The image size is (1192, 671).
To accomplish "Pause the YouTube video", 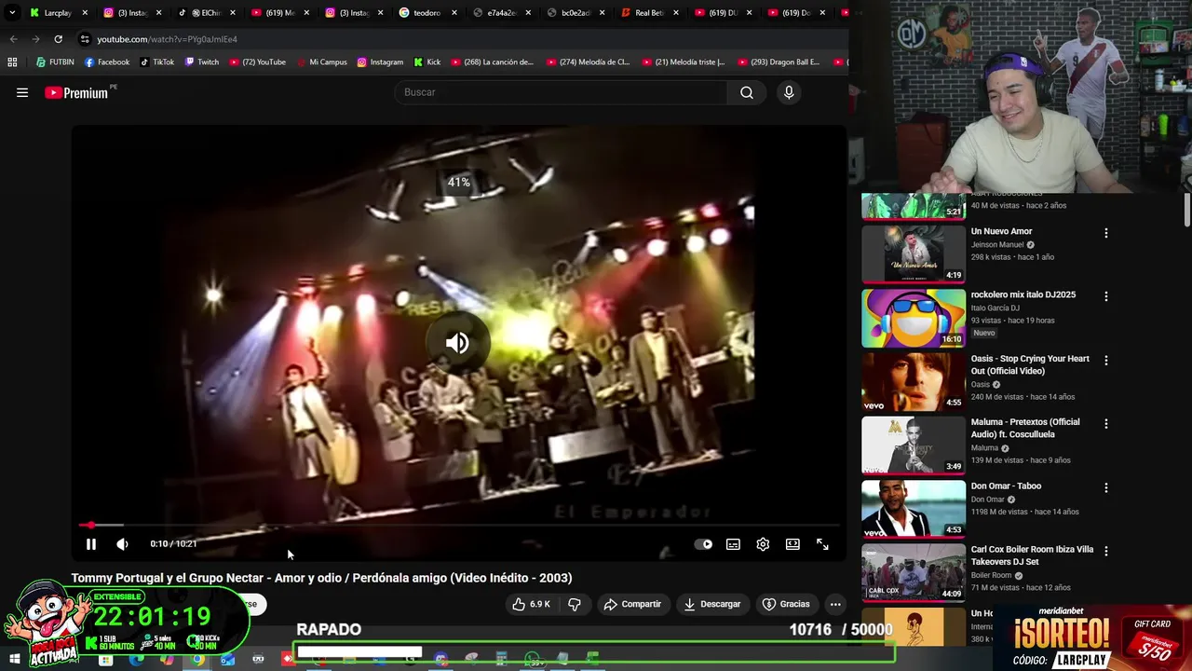I will coord(91,544).
